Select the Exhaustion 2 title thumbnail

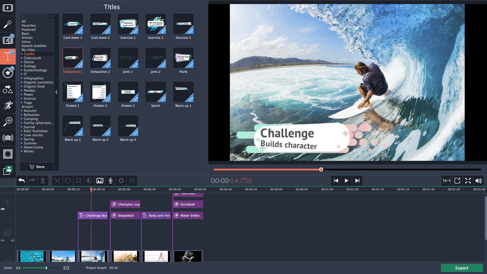[100, 58]
